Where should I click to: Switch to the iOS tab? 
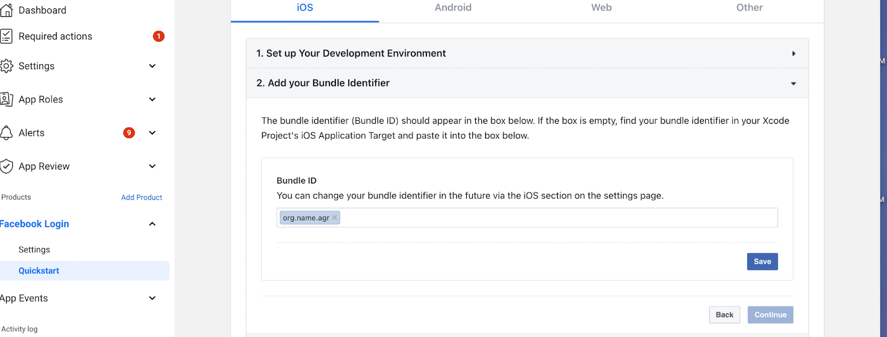305,8
